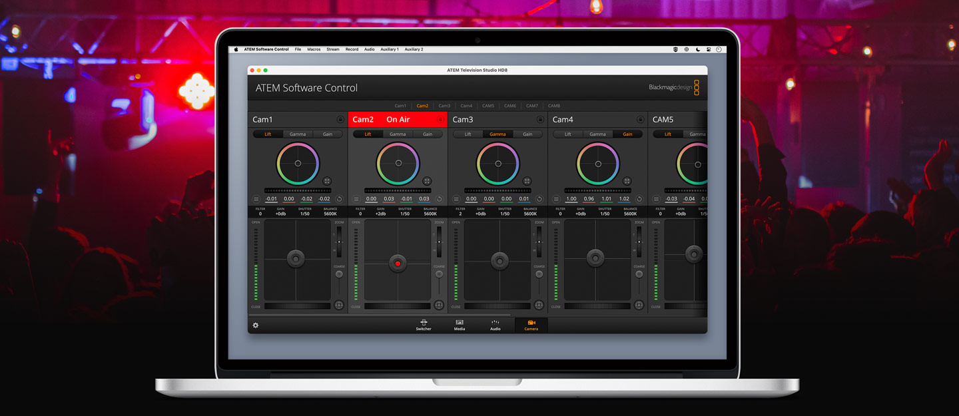Open the Cam4 color corrector expand icon
Image resolution: width=959 pixels, height=416 pixels.
pos(627,181)
